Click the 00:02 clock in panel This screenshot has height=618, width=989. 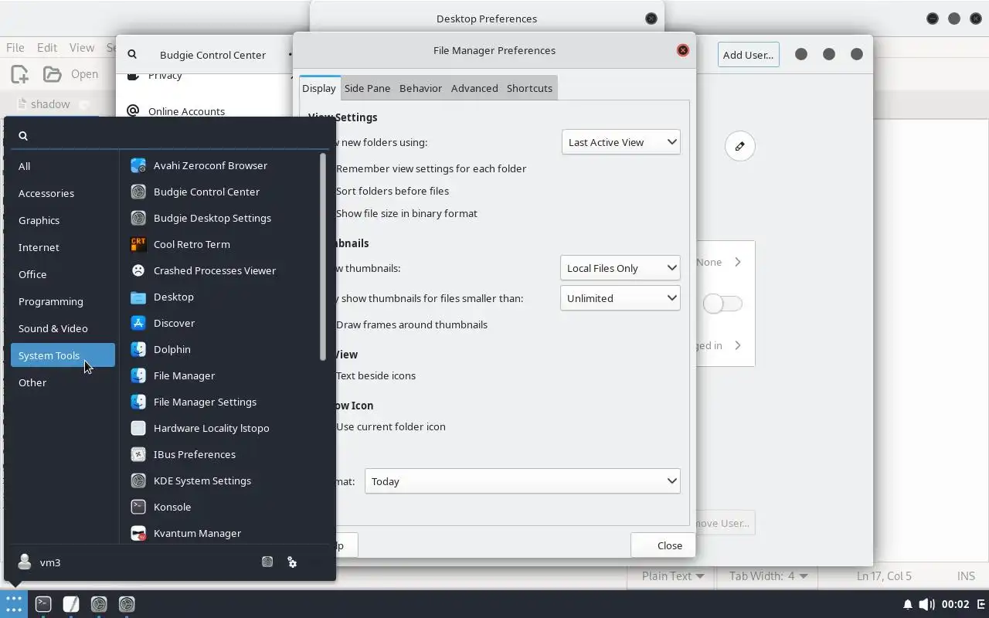[956, 604]
